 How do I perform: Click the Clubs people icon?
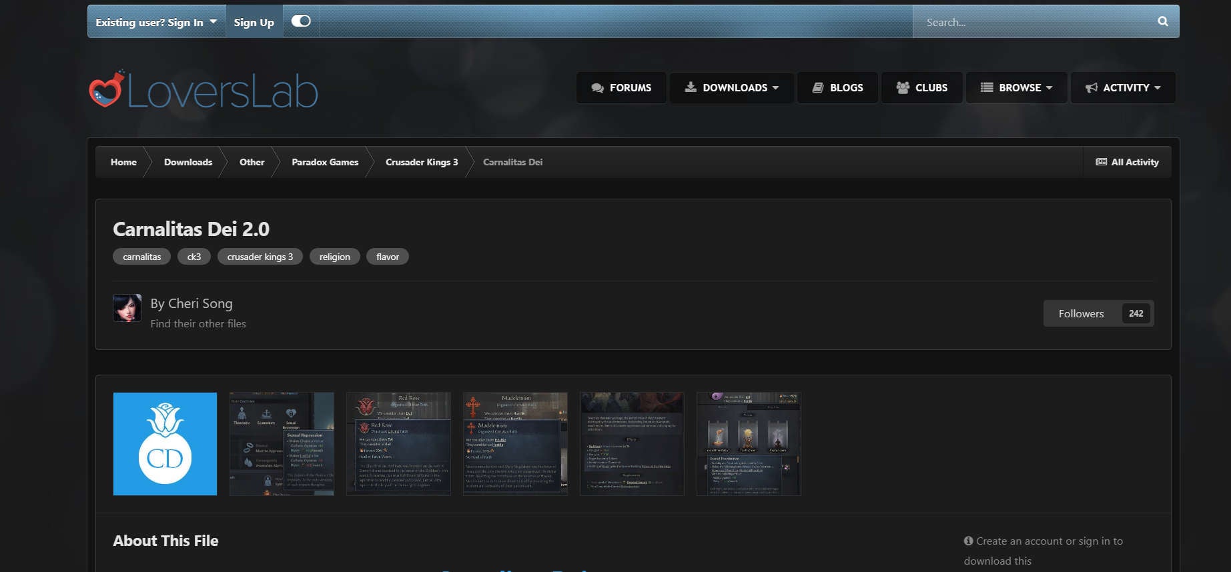903,88
